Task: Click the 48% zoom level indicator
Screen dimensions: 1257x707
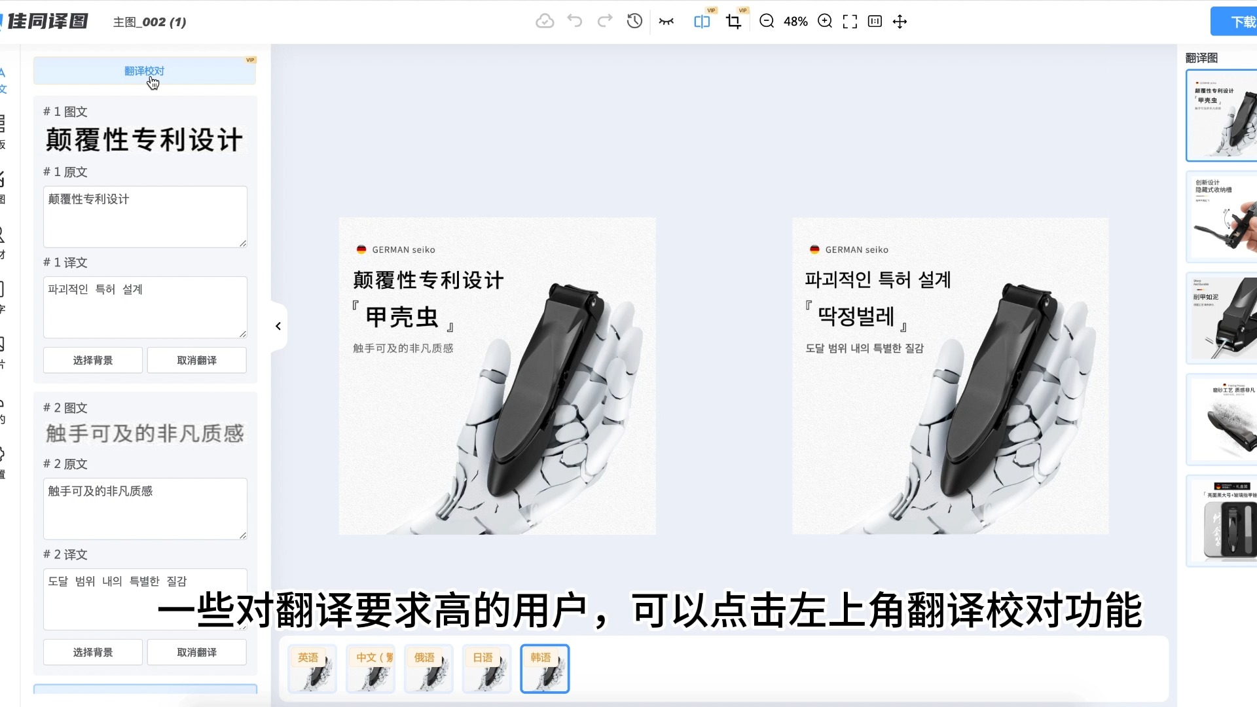Action: tap(796, 21)
